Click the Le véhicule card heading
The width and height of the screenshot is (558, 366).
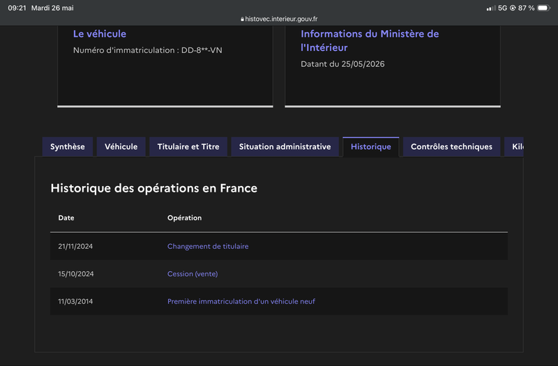point(100,33)
